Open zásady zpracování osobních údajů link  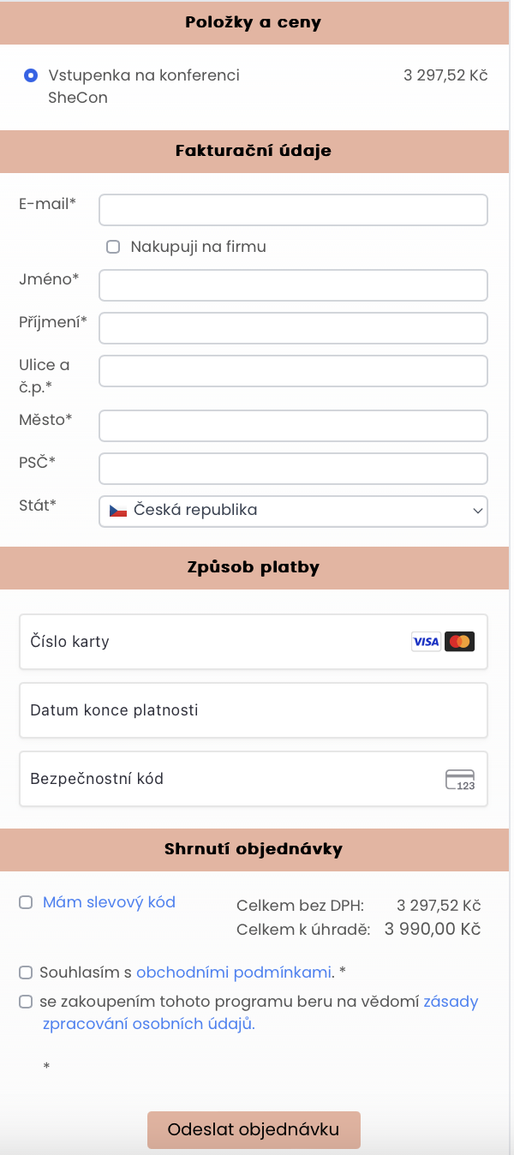tap(148, 1023)
